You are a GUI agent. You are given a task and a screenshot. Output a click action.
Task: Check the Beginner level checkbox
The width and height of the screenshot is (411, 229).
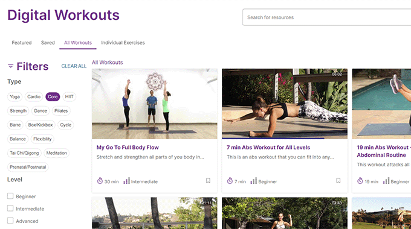tap(10, 196)
